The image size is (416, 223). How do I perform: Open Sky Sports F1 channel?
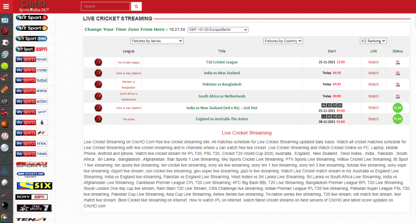(x=31, y=133)
